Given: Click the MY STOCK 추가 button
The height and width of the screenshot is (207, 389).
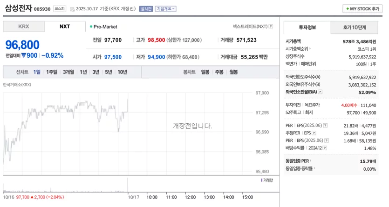Looking at the screenshot, I should [362, 9].
